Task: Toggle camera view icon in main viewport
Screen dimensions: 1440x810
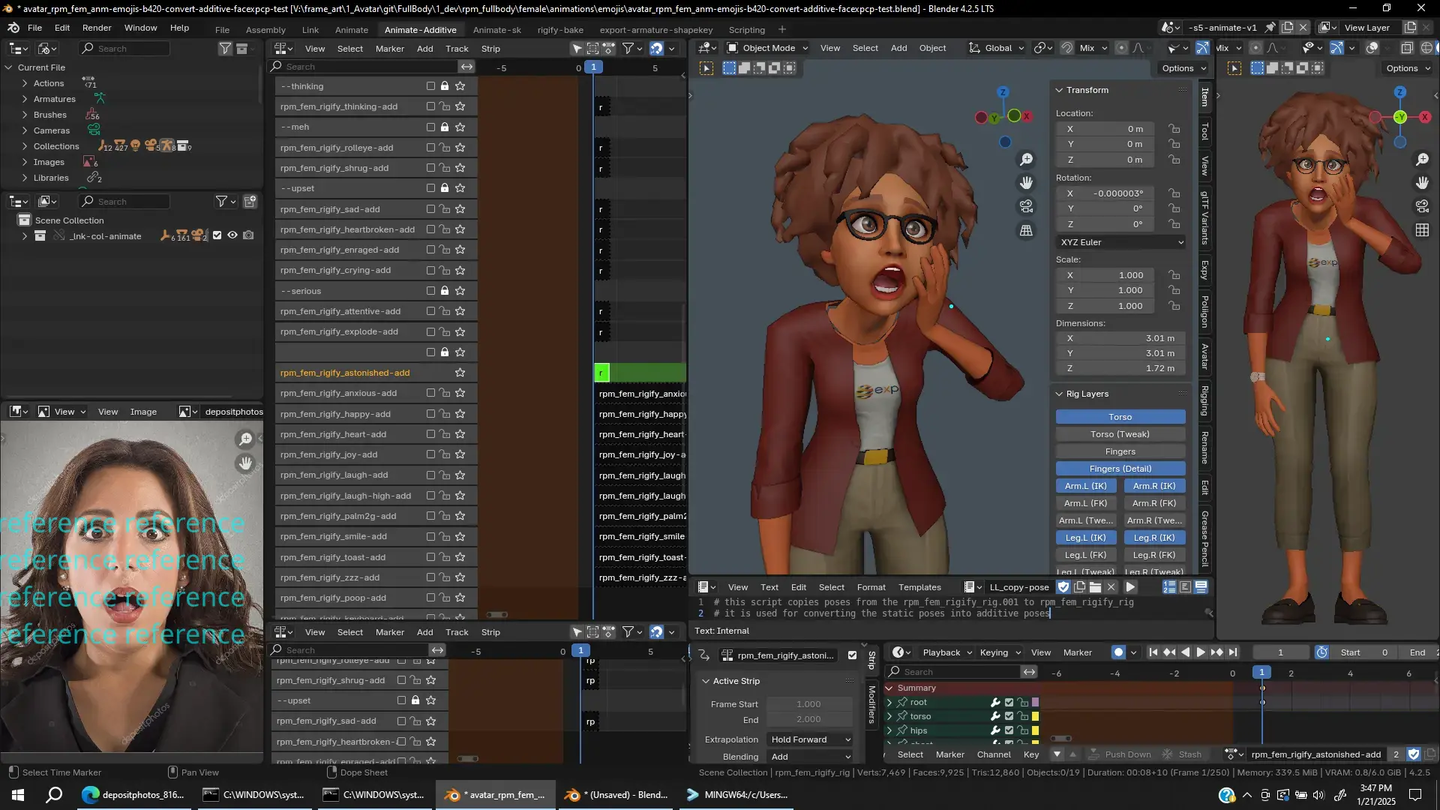Action: tap(1026, 206)
